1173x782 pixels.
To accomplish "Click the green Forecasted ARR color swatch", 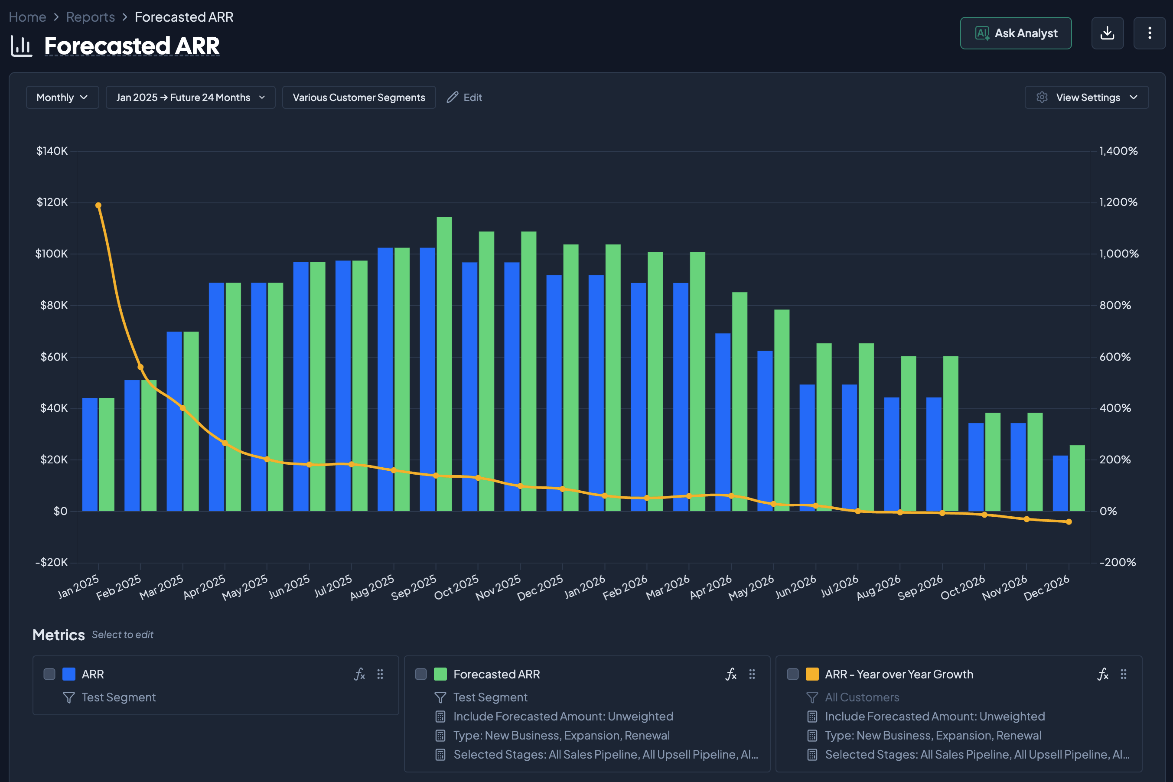I will click(x=440, y=674).
